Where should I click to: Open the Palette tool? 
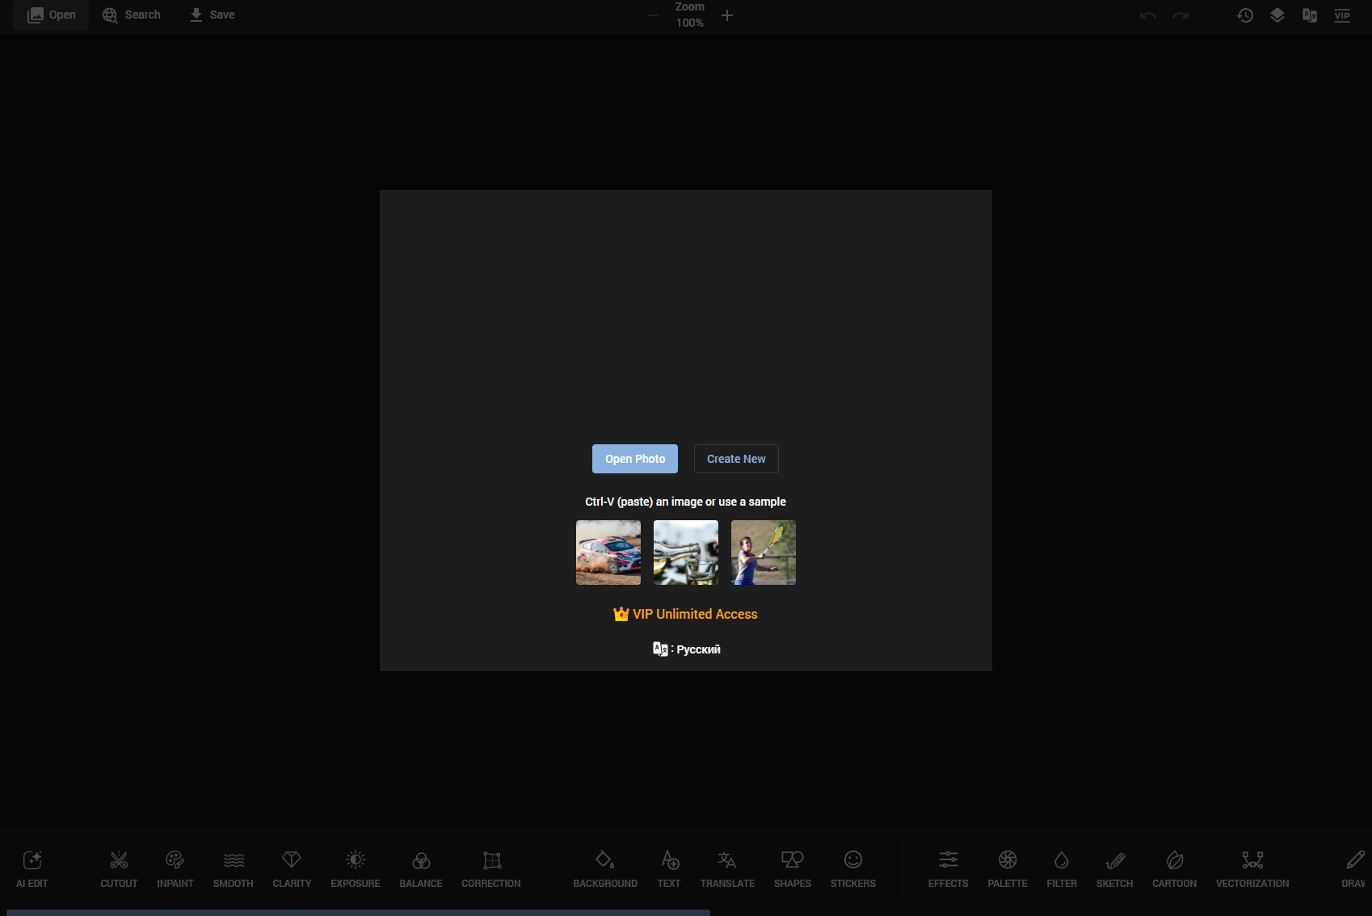click(1008, 869)
